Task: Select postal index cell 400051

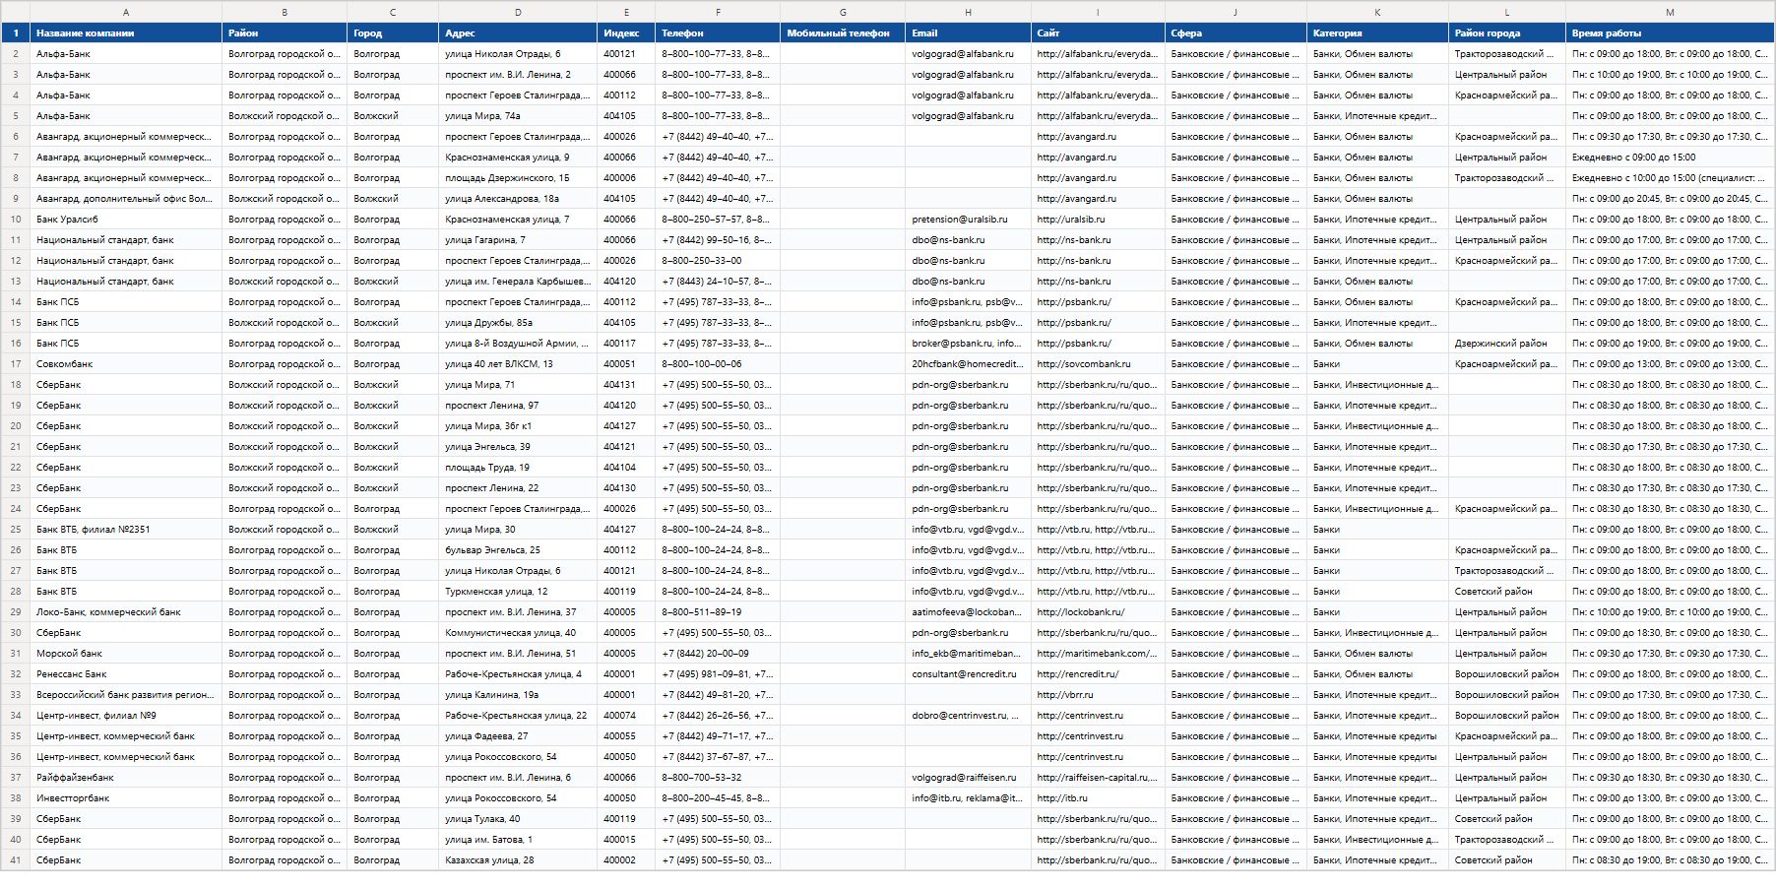Action: (x=626, y=364)
